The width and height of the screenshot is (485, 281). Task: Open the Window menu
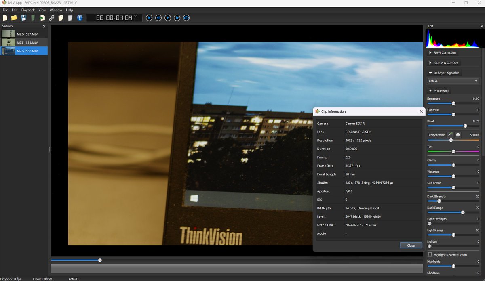point(56,10)
